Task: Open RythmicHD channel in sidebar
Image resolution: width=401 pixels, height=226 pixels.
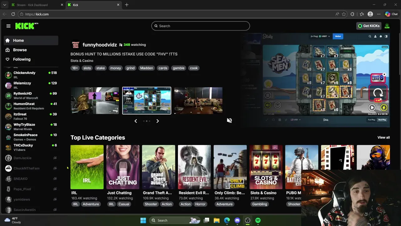Action: coord(31,96)
